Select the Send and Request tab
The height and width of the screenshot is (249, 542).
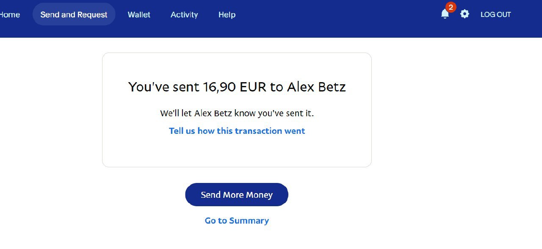[x=74, y=14]
